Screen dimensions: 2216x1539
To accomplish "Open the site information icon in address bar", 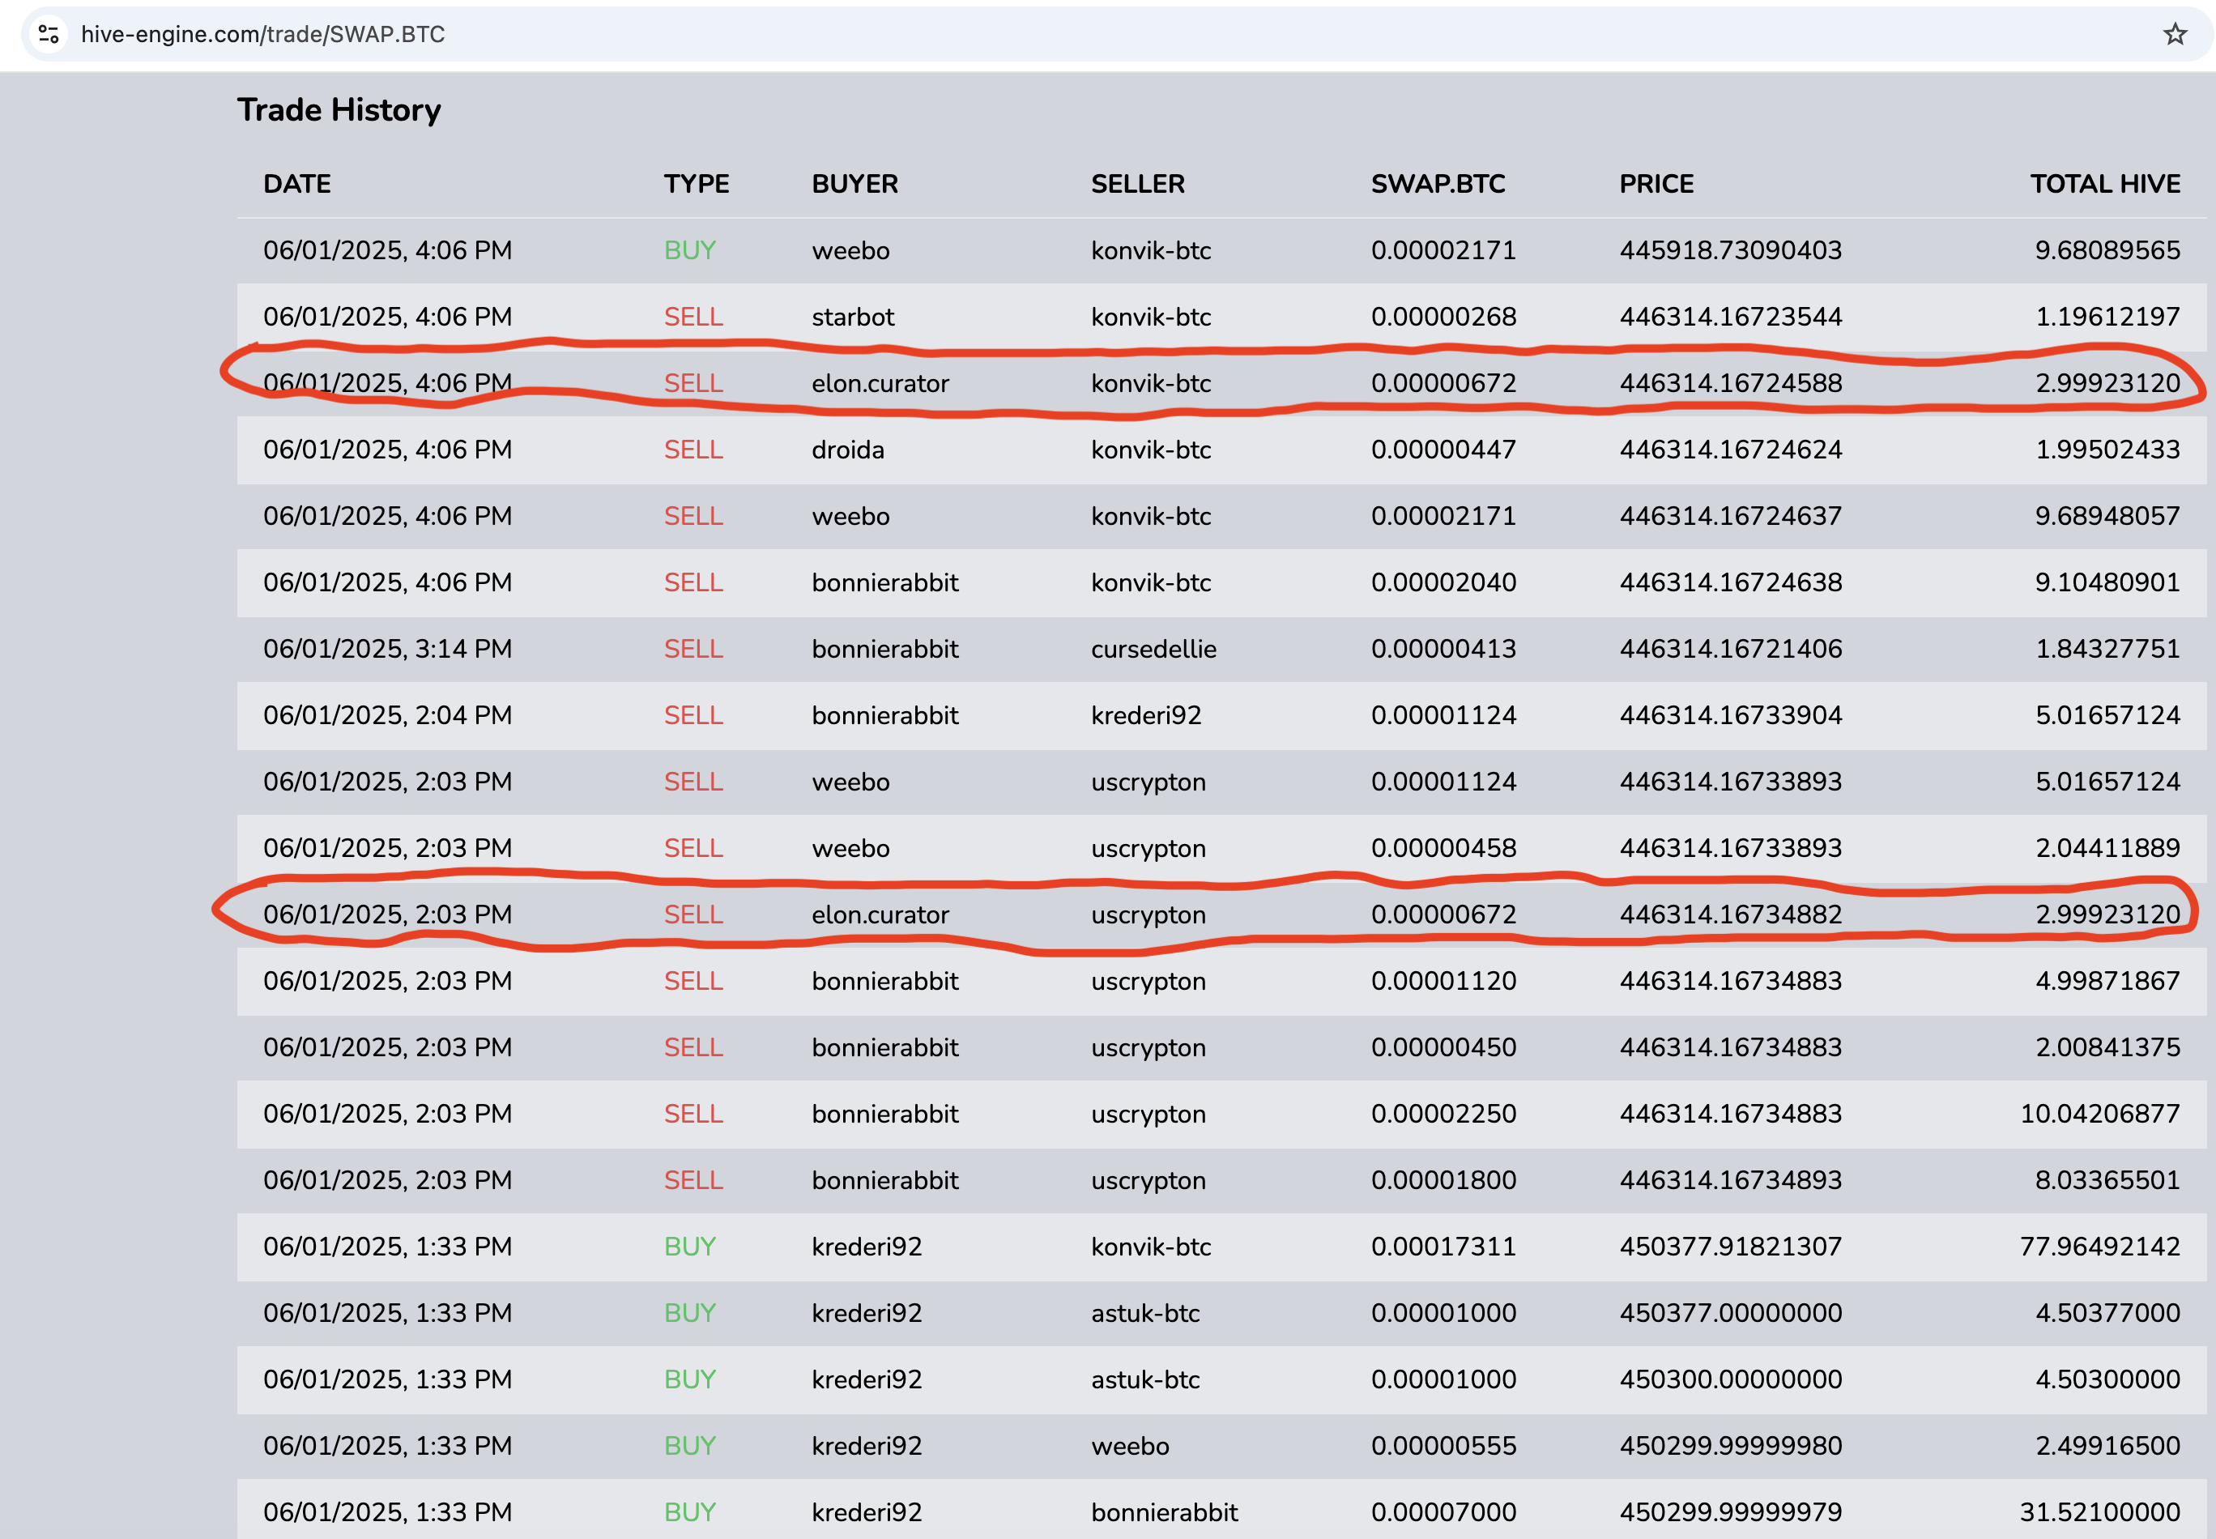I will pos(49,35).
